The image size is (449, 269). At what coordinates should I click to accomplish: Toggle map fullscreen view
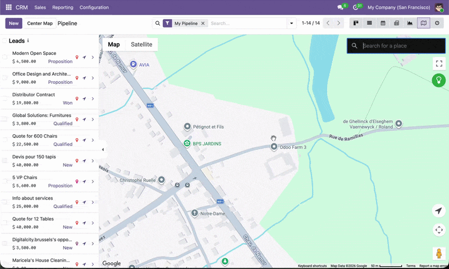[439, 63]
